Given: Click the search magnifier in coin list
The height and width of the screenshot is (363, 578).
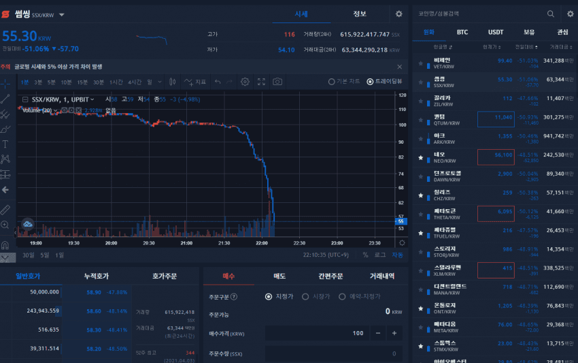Looking at the screenshot, I should [x=551, y=14].
